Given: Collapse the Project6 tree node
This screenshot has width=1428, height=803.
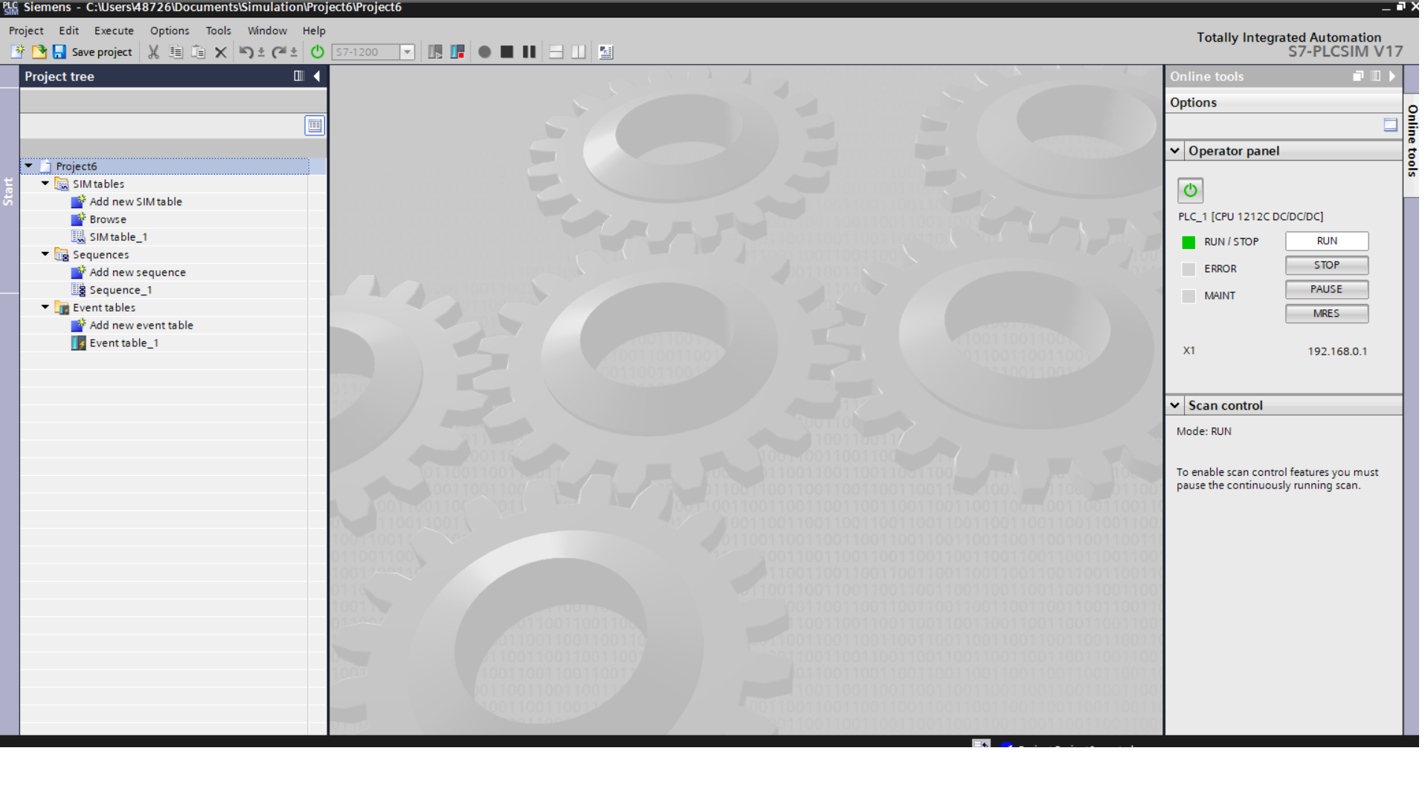Looking at the screenshot, I should 28,166.
